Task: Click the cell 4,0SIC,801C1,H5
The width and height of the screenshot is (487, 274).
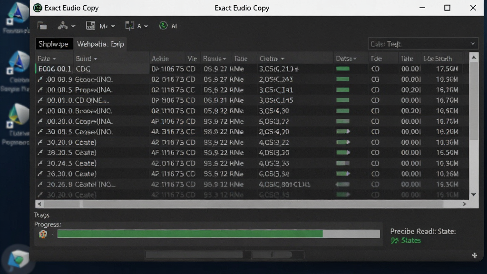Action: (x=284, y=185)
